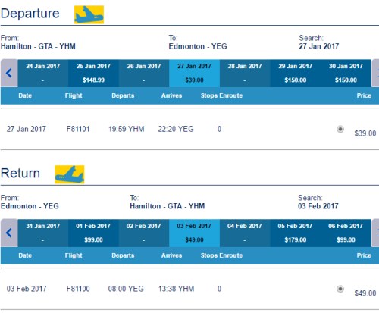Select the 27 Jan 2017 highlighted date tab

(194, 74)
